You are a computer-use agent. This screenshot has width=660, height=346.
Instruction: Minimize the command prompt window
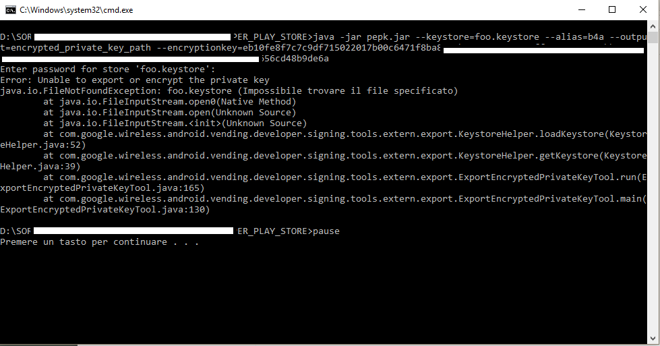[582, 9]
